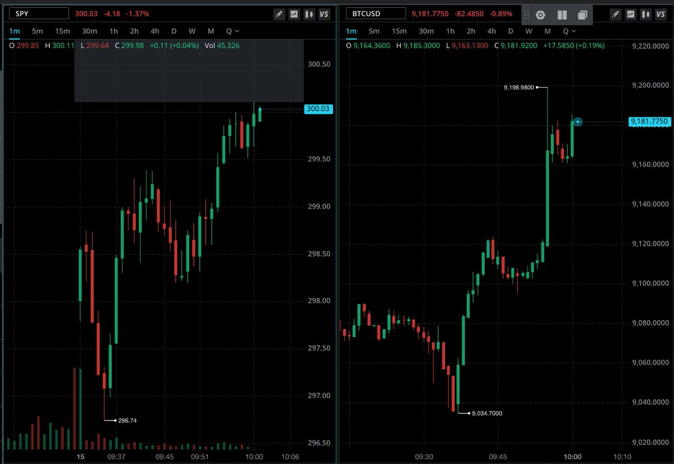Viewport: 674px width, 464px height.
Task: Change candlestick chart type in BTCUSD chart
Action: 646,13
